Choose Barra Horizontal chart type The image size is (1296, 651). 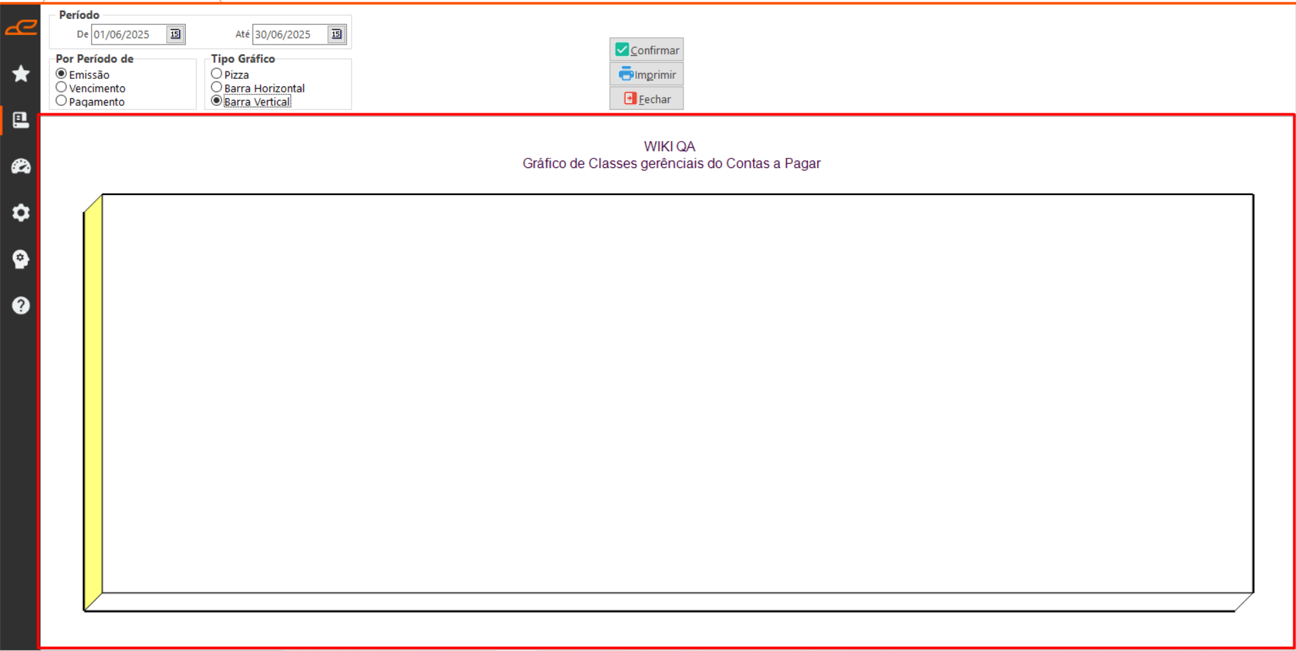(x=217, y=88)
